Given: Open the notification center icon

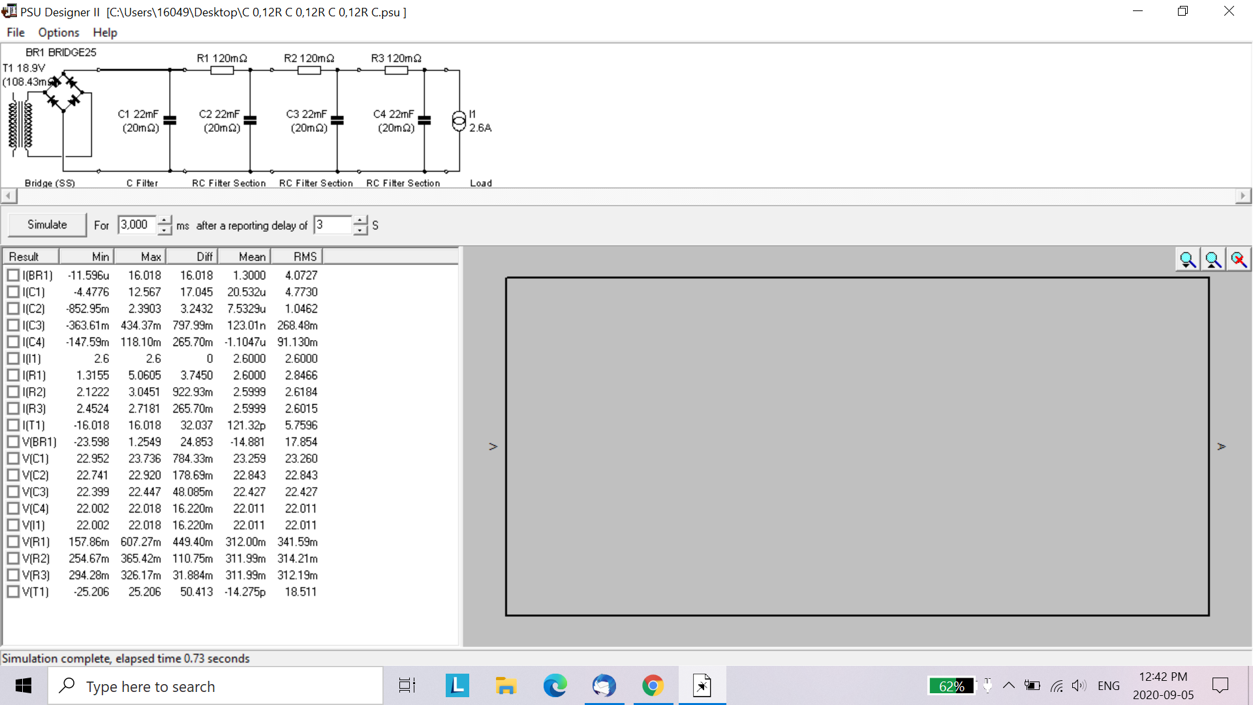Looking at the screenshot, I should click(x=1220, y=685).
